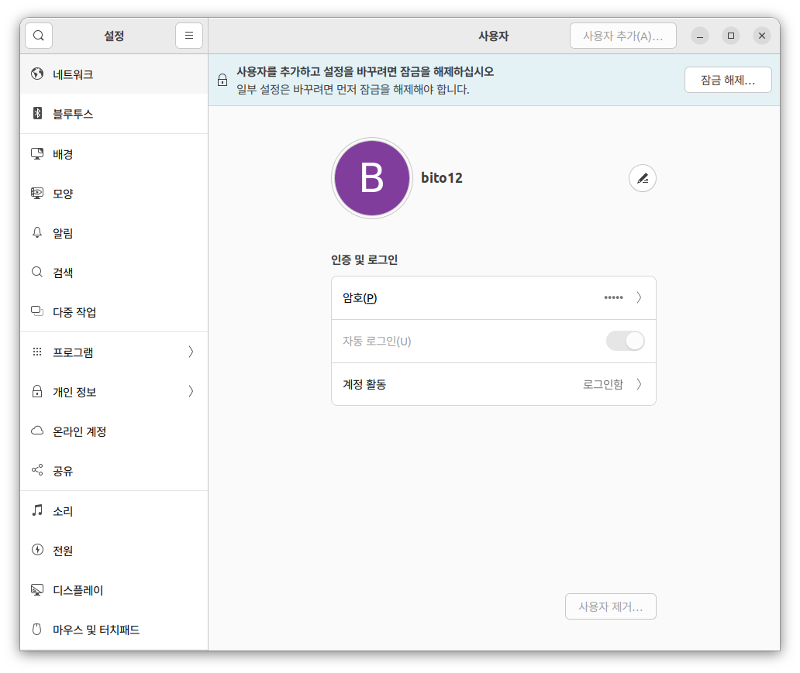Viewport: 800px width, 673px height.
Task: Click the 잠금 해제... unlock button
Action: click(728, 80)
